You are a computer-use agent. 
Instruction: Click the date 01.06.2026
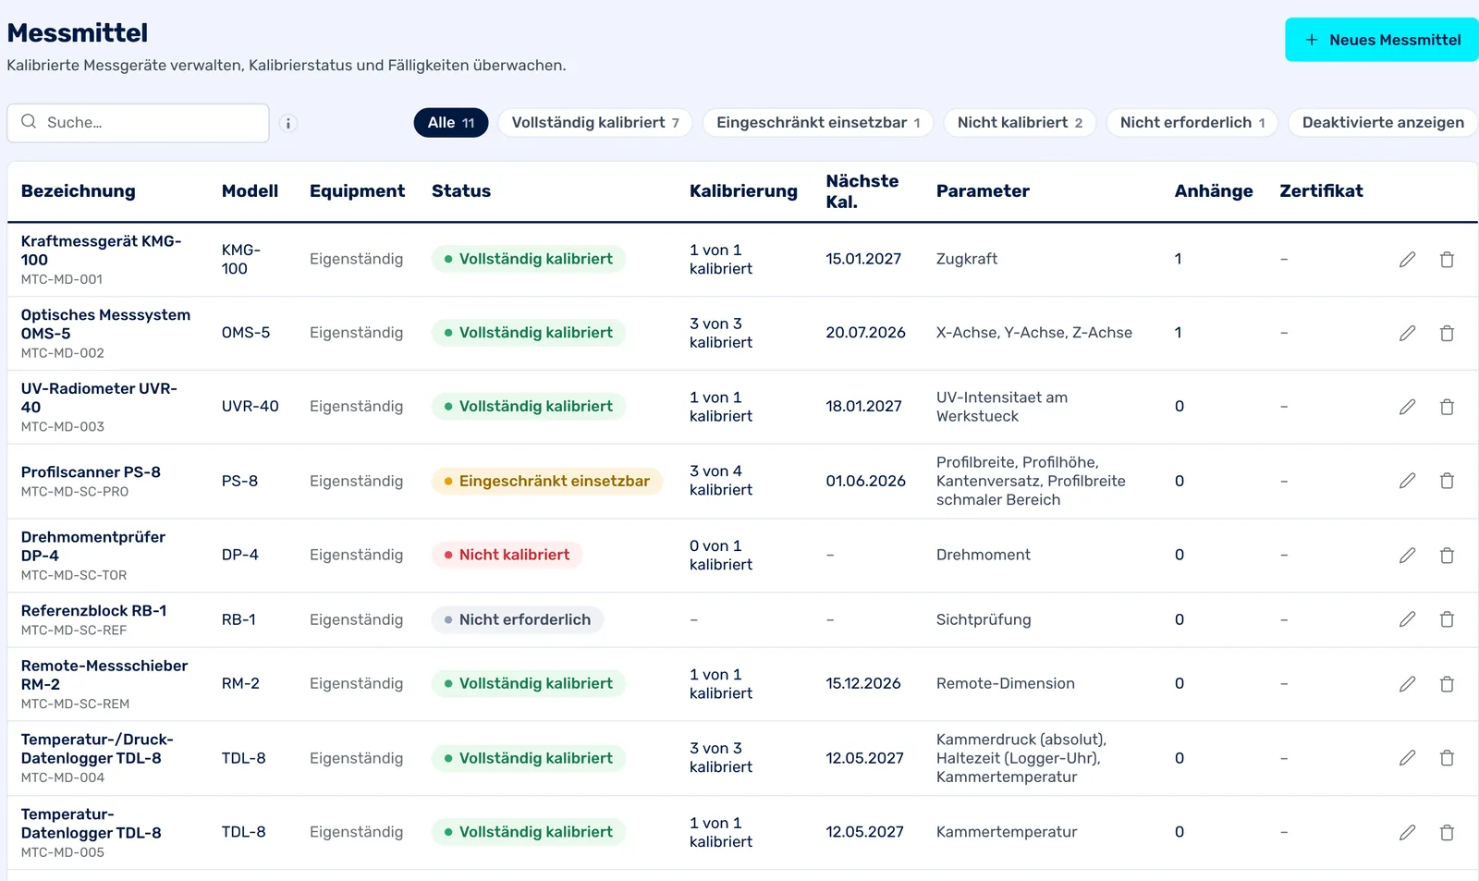click(866, 481)
